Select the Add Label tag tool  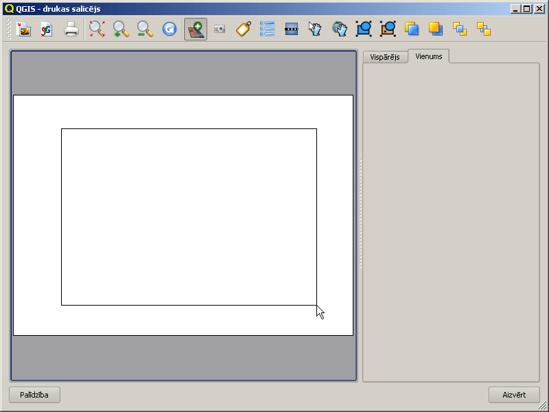click(x=244, y=29)
